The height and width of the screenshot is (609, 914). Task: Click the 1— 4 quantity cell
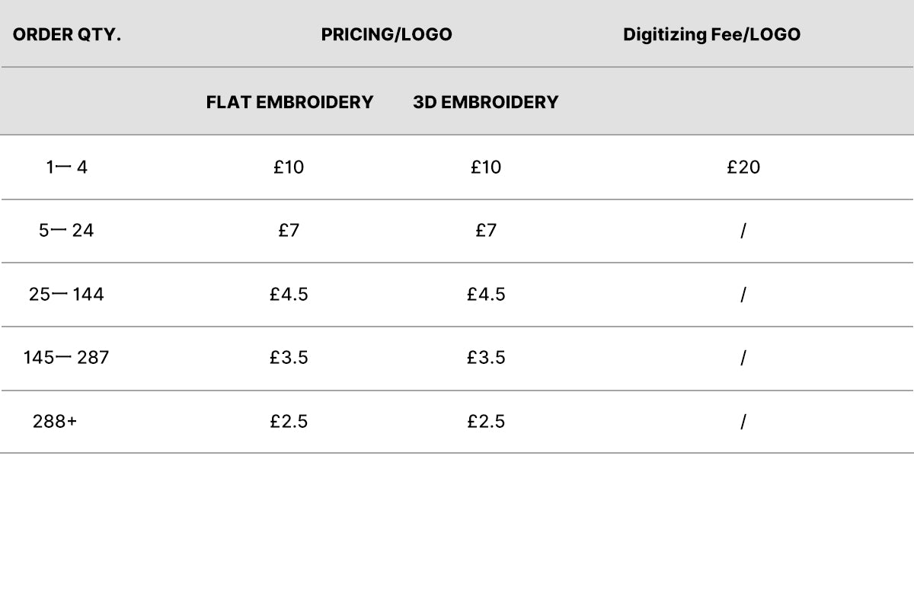(x=67, y=167)
